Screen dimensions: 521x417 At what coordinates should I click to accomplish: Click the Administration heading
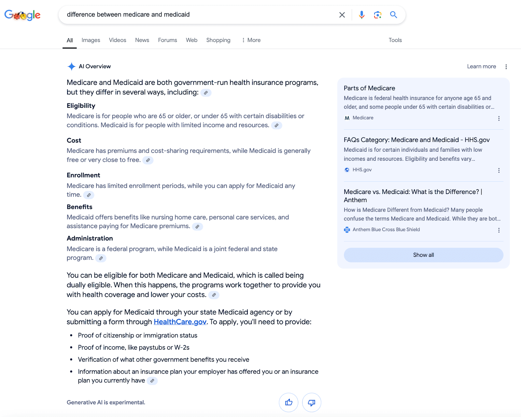90,238
